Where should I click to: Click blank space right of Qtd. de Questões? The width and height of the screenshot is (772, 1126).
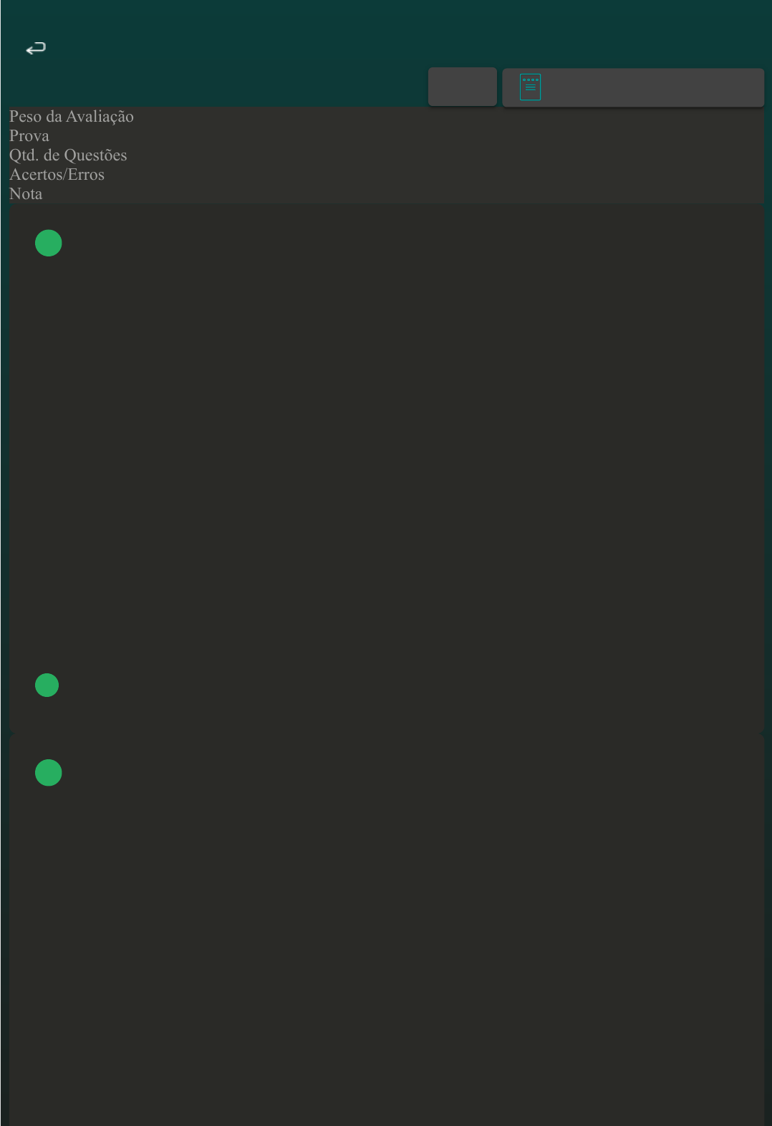(x=445, y=155)
